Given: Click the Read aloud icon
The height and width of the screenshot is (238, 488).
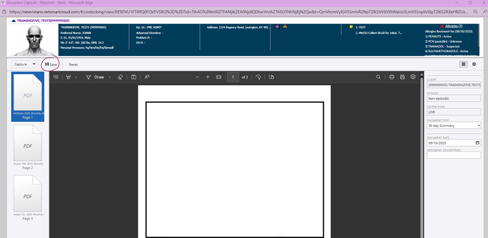Looking at the screenshot, I should (147, 77).
